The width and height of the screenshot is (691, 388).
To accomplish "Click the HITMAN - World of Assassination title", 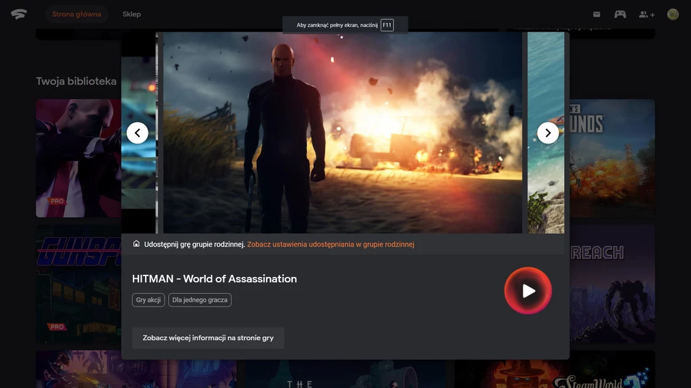I will pos(215,279).
